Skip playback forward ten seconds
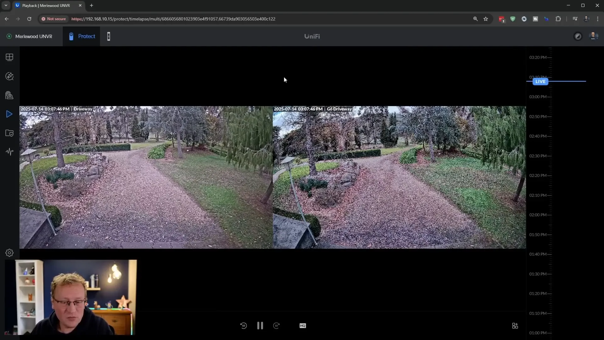This screenshot has width=604, height=340. pyautogui.click(x=277, y=326)
